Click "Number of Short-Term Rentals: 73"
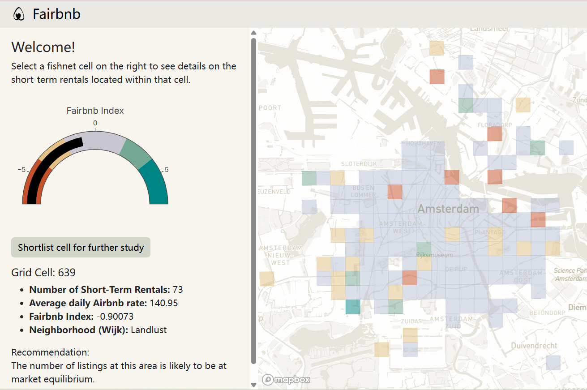This screenshot has width=587, height=390. pos(106,290)
